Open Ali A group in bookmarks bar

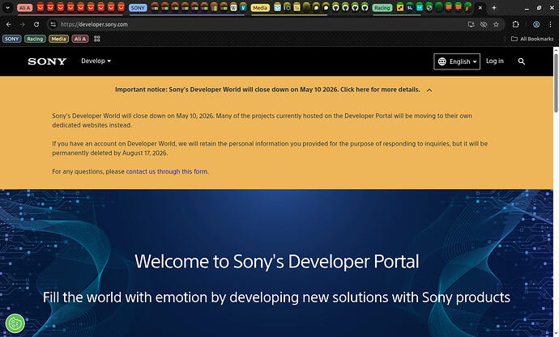click(x=80, y=39)
